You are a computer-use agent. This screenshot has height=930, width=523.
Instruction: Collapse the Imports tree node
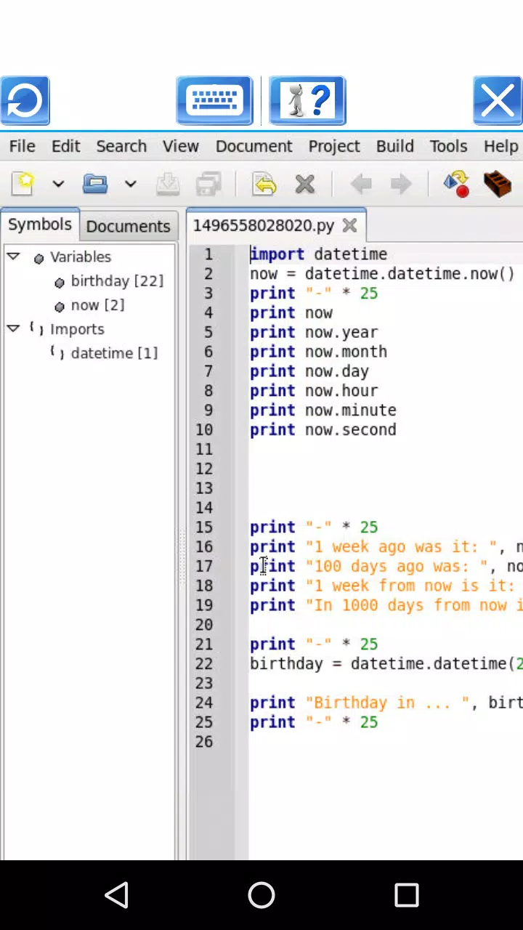pyautogui.click(x=13, y=328)
